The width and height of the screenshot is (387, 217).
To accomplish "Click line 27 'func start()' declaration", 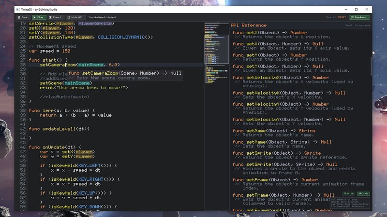I will (48, 60).
